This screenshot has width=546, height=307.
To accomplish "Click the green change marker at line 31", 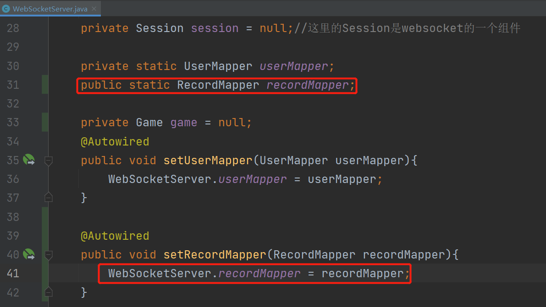I will click(x=45, y=85).
